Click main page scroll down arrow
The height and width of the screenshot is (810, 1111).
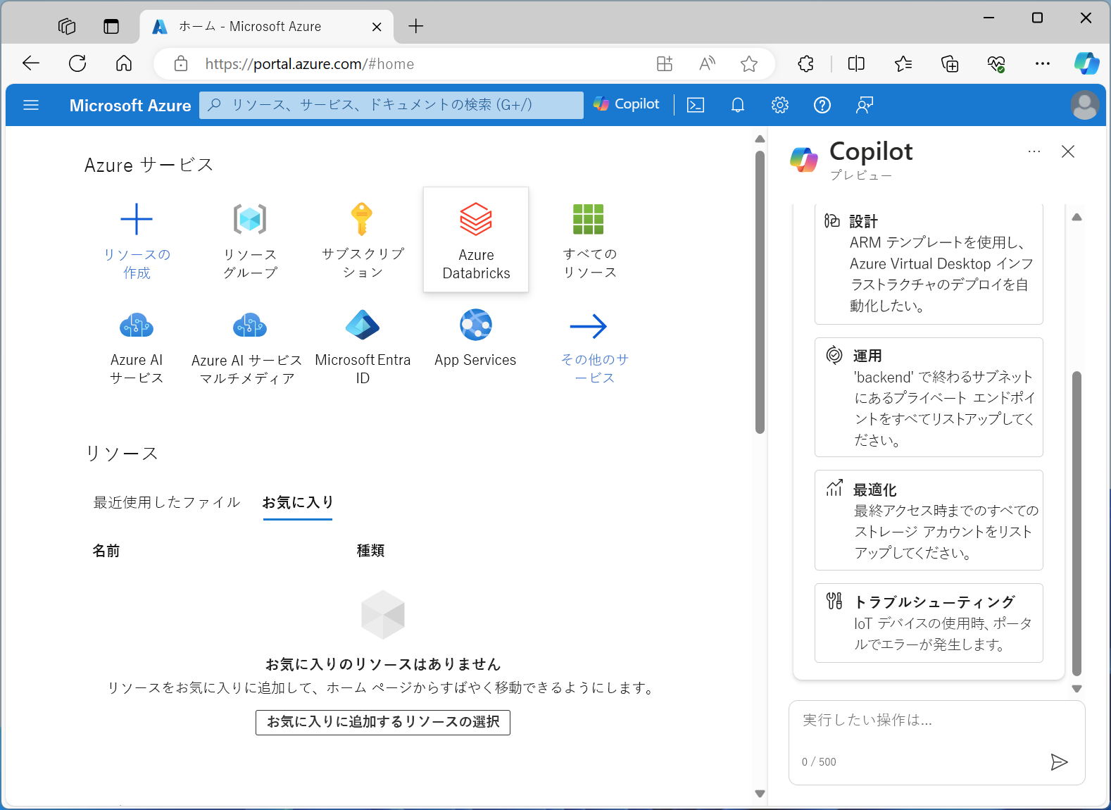click(x=760, y=794)
